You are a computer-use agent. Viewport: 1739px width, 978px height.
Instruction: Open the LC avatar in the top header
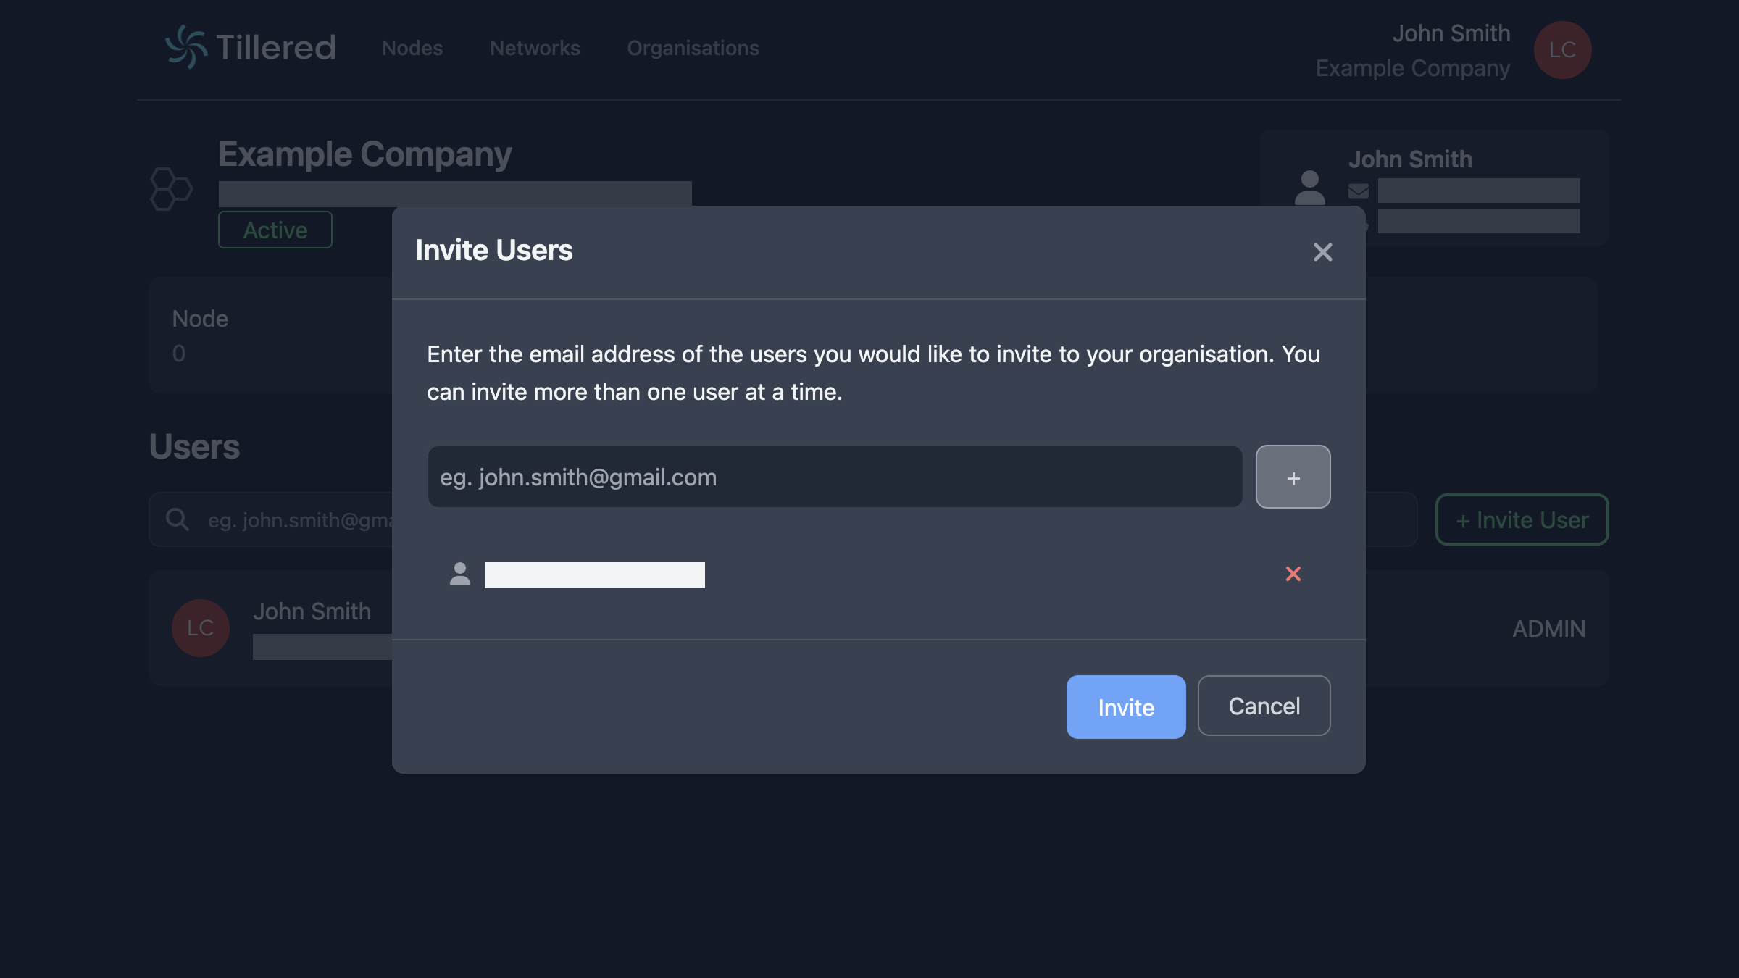tap(1562, 50)
